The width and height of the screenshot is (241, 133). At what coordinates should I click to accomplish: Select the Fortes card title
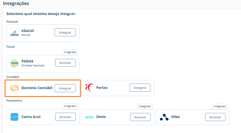(x=102, y=88)
